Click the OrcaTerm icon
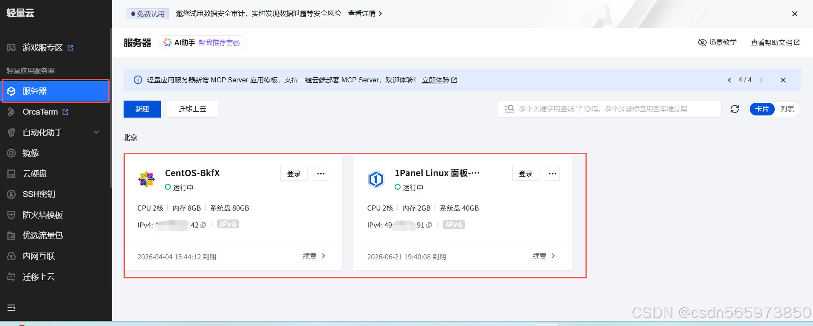Viewport: 813px width, 326px height. pyautogui.click(x=11, y=112)
